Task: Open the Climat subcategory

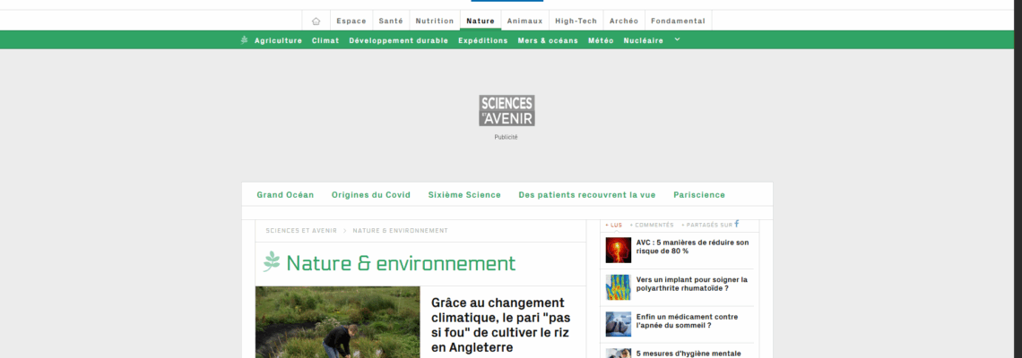Action: click(325, 40)
